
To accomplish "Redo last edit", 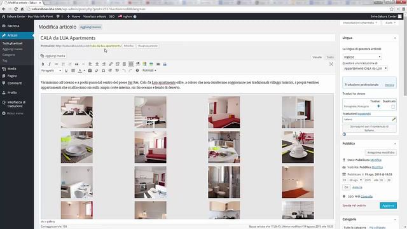I will pos(130,71).
